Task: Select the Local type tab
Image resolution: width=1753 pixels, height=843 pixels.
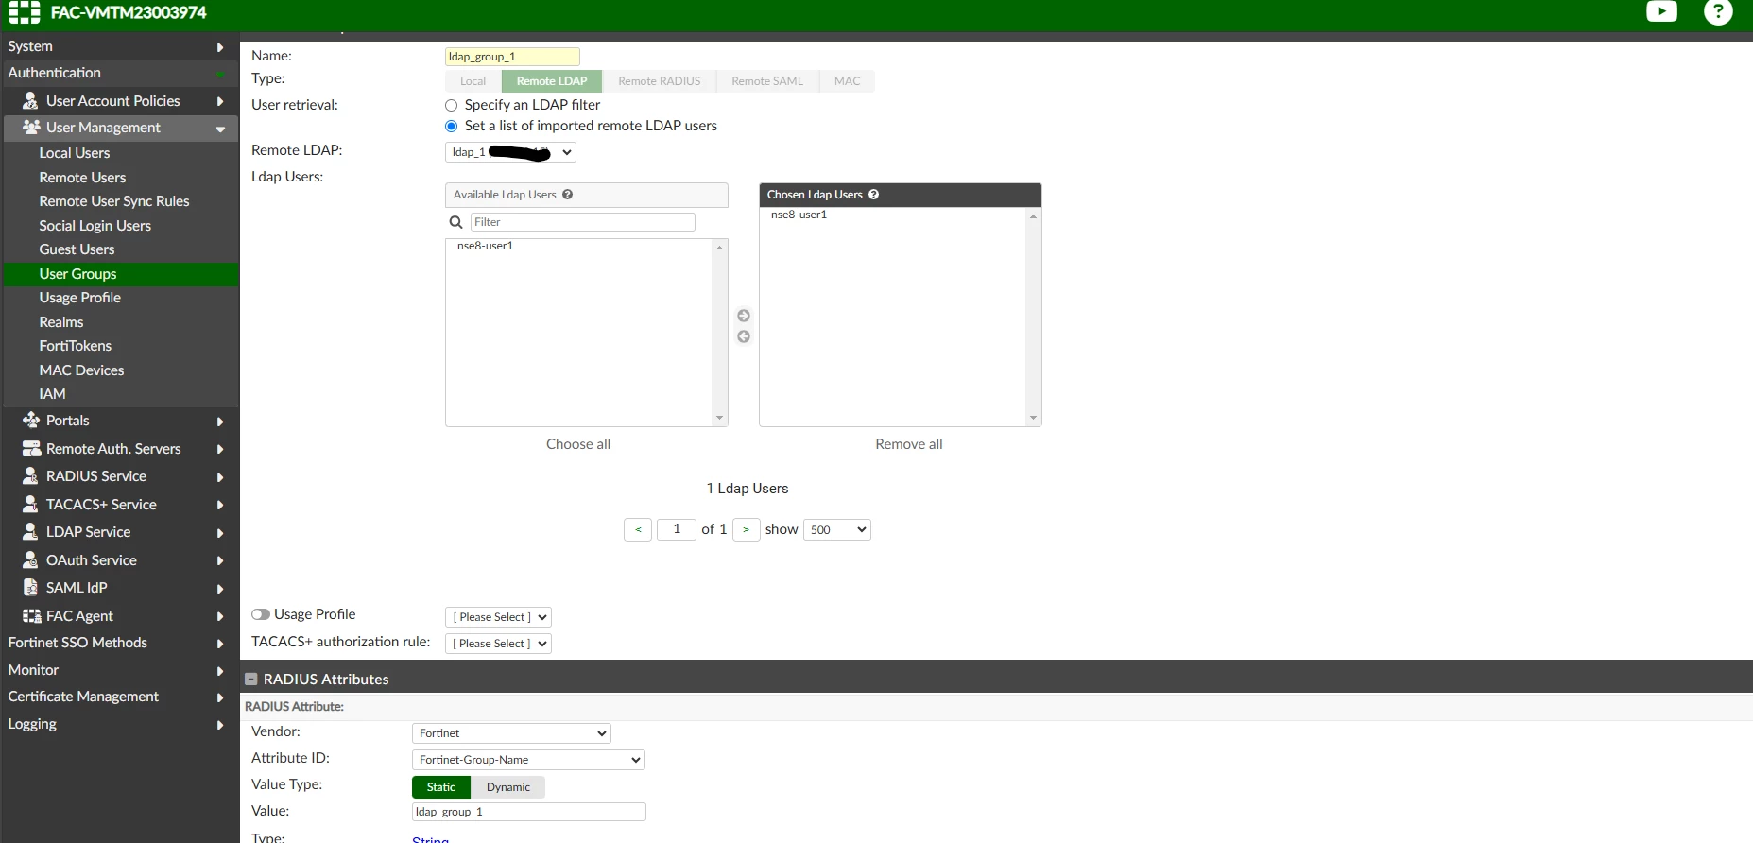Action: [473, 81]
